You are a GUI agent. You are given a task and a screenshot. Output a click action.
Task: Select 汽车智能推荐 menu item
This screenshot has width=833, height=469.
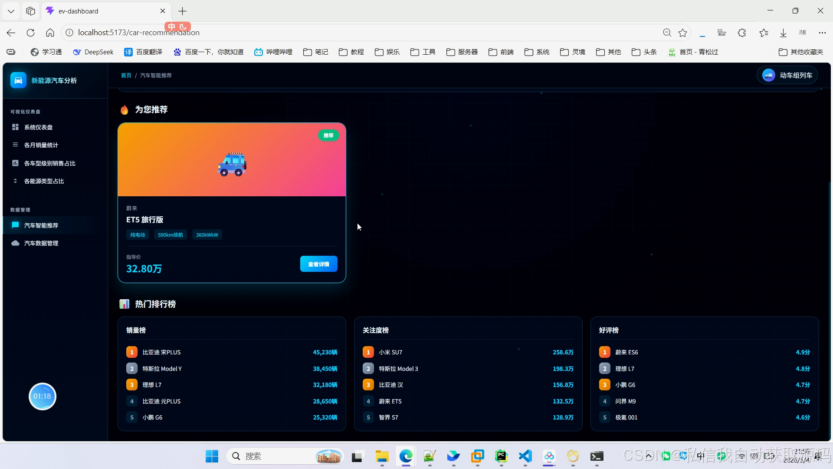[x=55, y=225]
